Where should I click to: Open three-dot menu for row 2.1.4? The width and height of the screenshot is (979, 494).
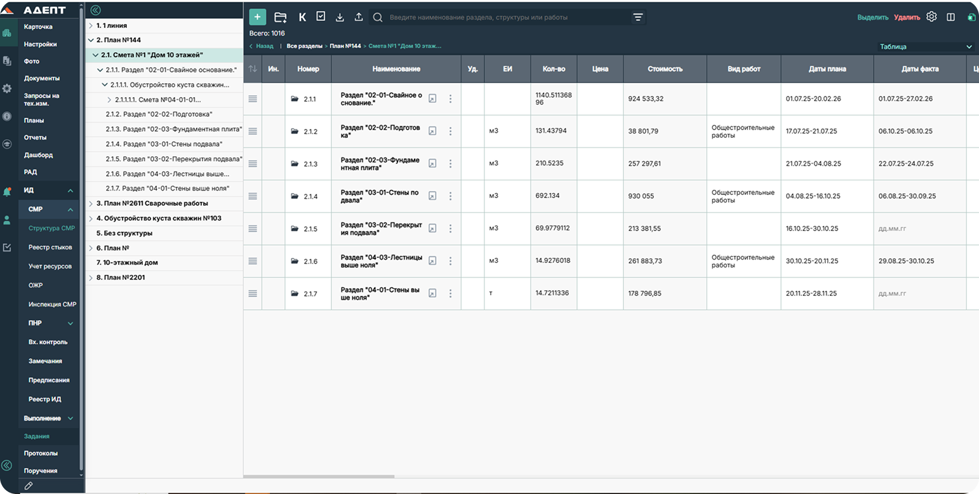pos(450,196)
